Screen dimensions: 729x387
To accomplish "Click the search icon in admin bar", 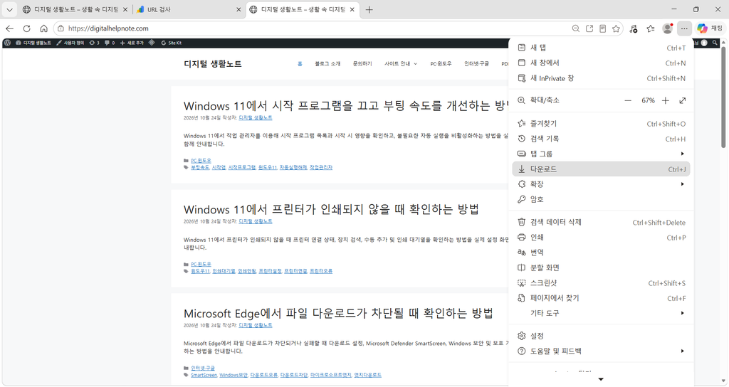I will (x=715, y=43).
